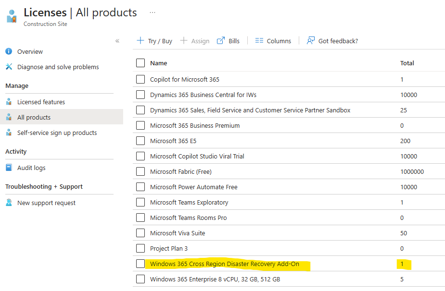Open Microsoft 365 E5 product
Image resolution: width=445 pixels, height=291 pixels.
173,141
